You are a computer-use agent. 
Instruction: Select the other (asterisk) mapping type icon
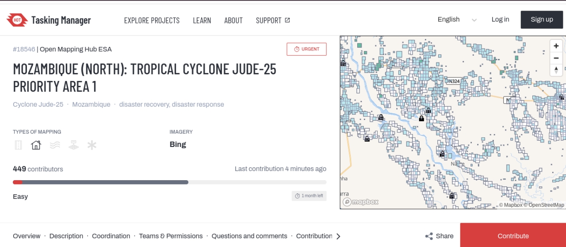92,145
